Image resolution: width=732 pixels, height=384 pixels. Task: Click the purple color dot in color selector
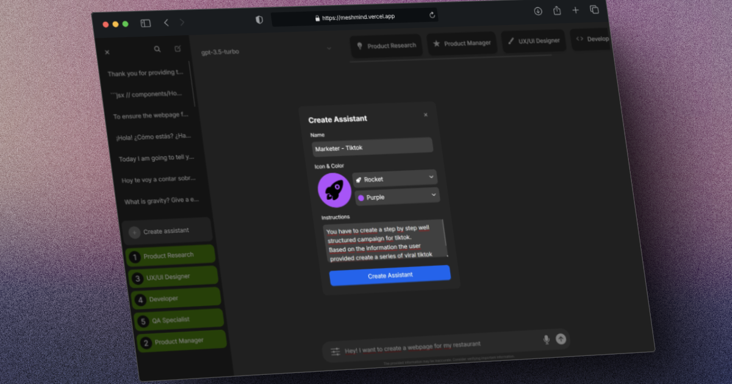click(361, 198)
